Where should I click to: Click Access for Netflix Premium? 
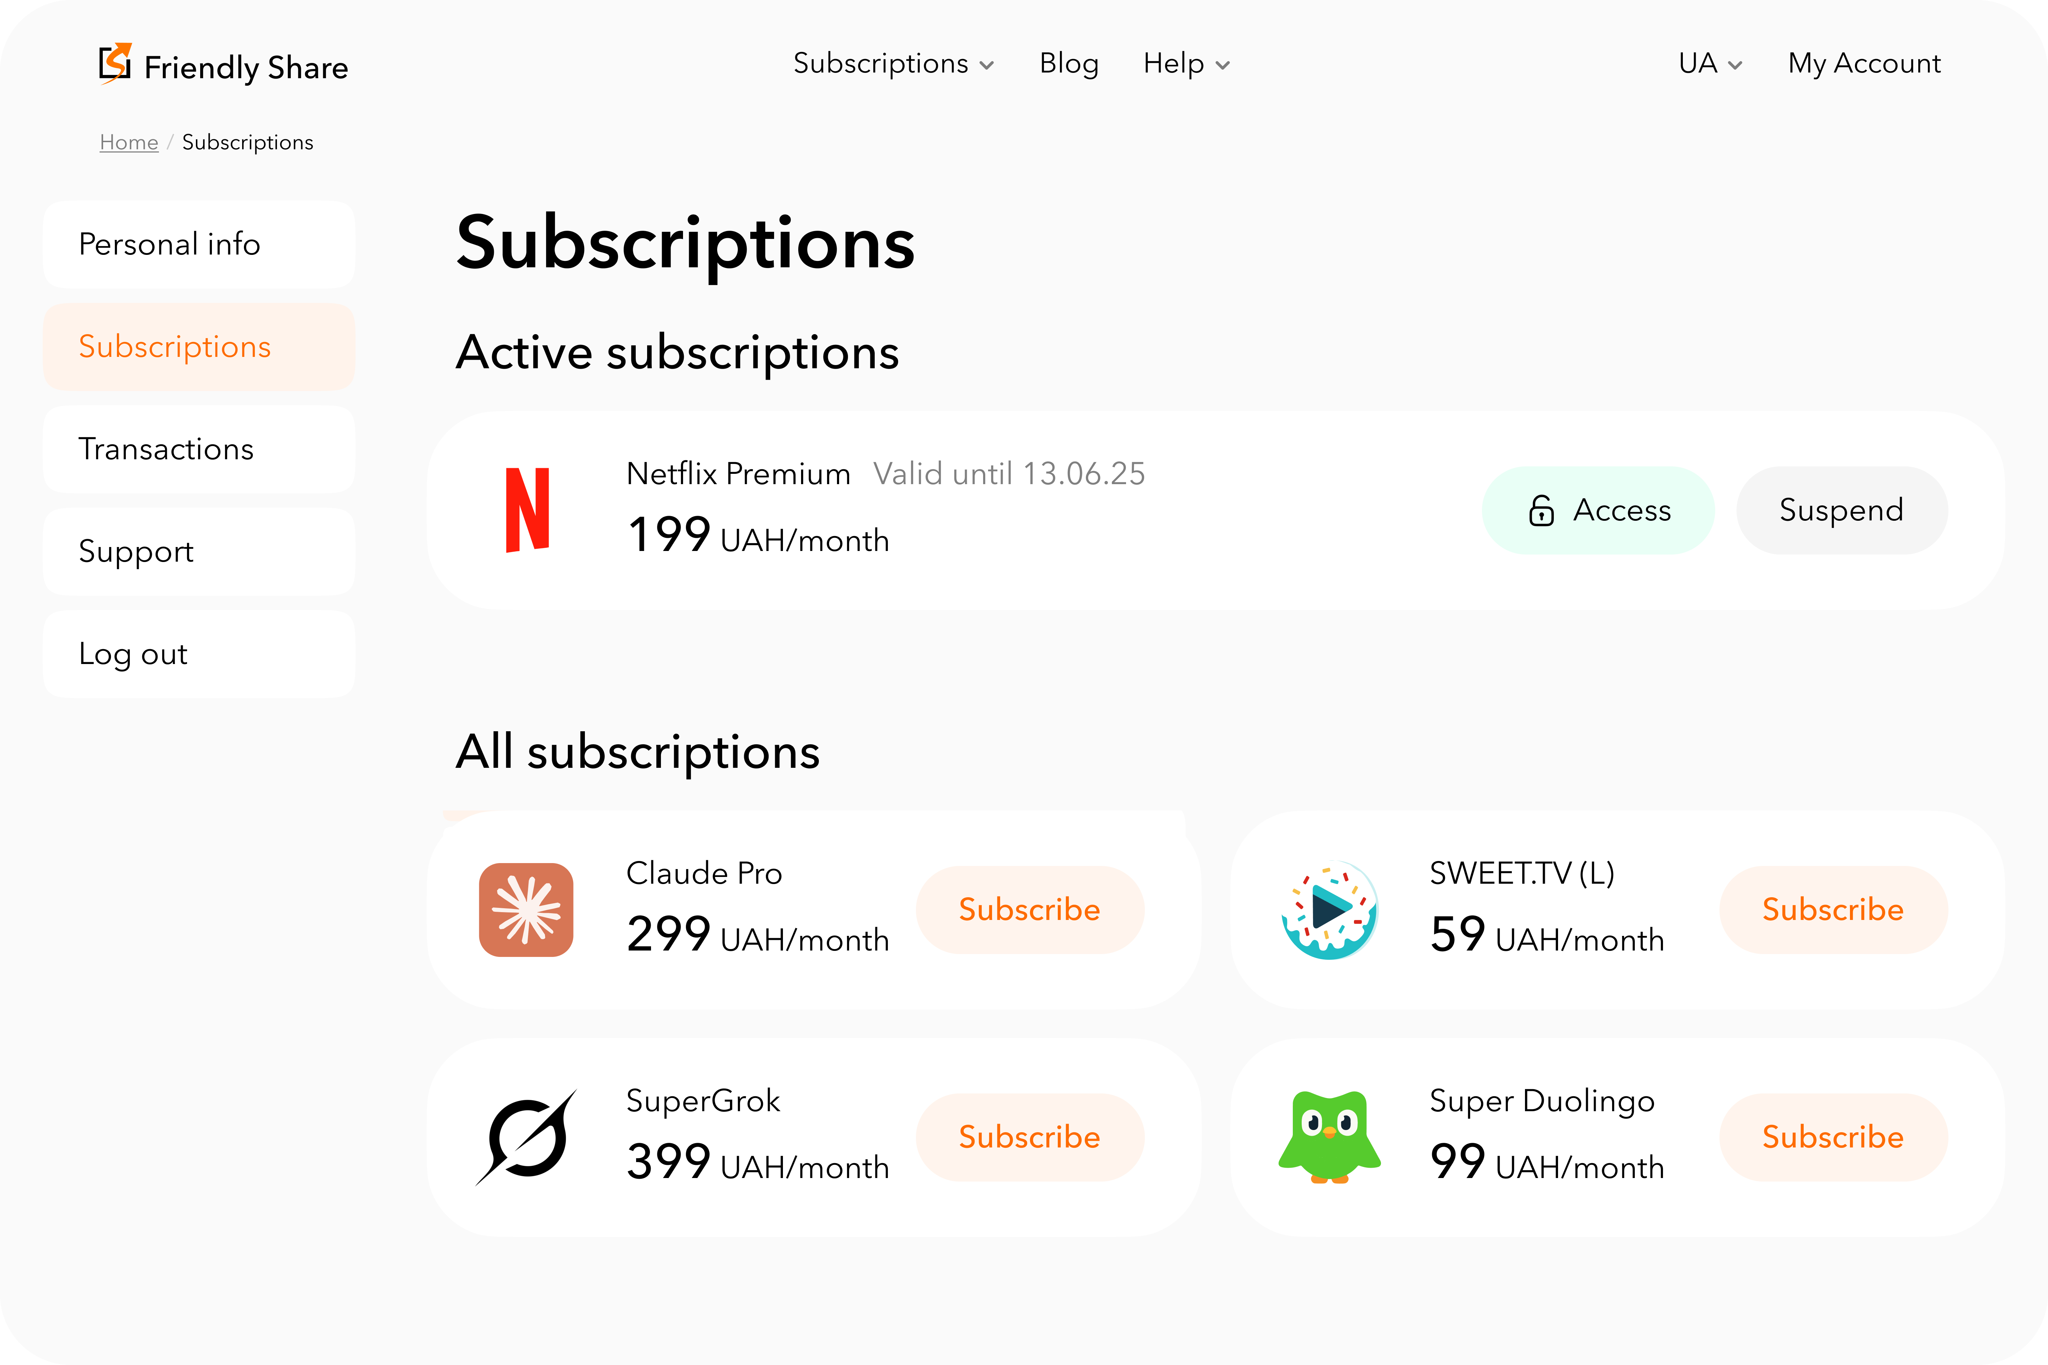pos(1599,510)
